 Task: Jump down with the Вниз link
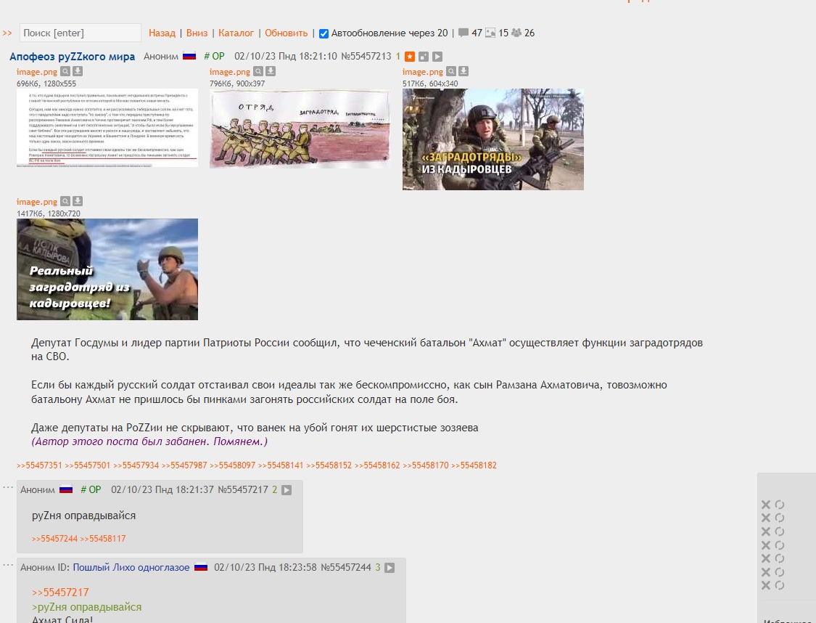[197, 33]
